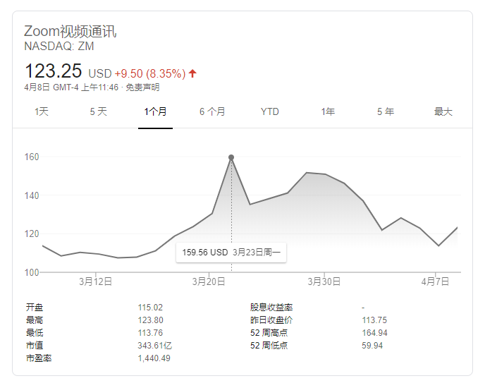Click the 160 y-axis label
Viewport: 497px width, 388px height.
coord(32,157)
